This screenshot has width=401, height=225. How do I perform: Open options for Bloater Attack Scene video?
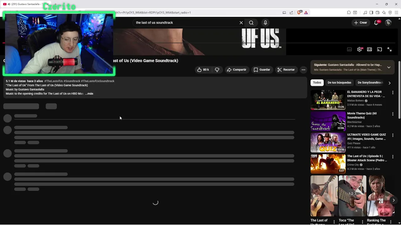393,157
